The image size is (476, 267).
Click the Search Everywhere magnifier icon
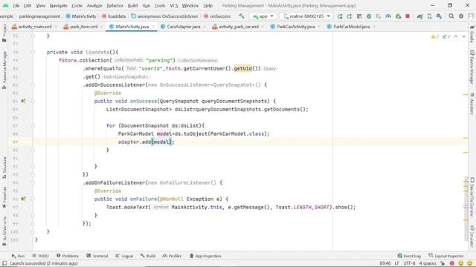pyautogui.click(x=451, y=16)
